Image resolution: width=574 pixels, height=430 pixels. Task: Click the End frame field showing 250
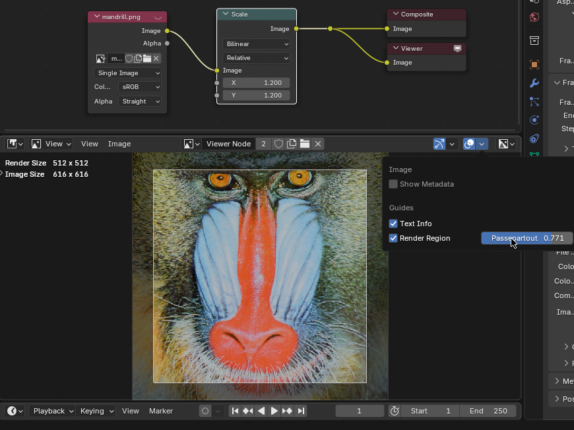[x=488, y=411]
